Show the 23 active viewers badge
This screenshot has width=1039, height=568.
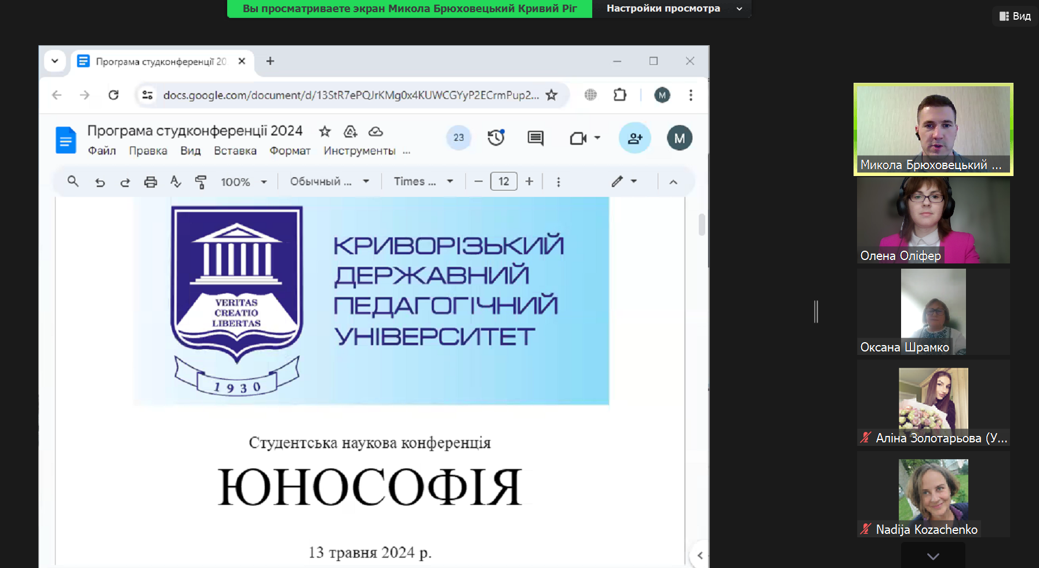458,138
